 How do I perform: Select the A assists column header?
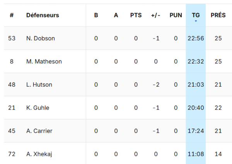coord(116,15)
